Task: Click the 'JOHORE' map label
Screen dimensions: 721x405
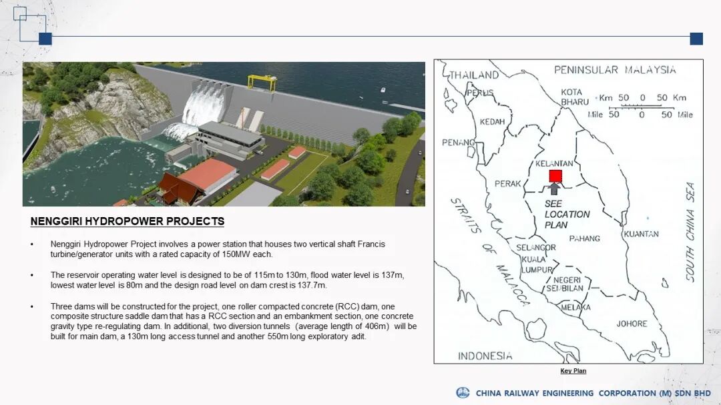Action: pyautogui.click(x=632, y=324)
